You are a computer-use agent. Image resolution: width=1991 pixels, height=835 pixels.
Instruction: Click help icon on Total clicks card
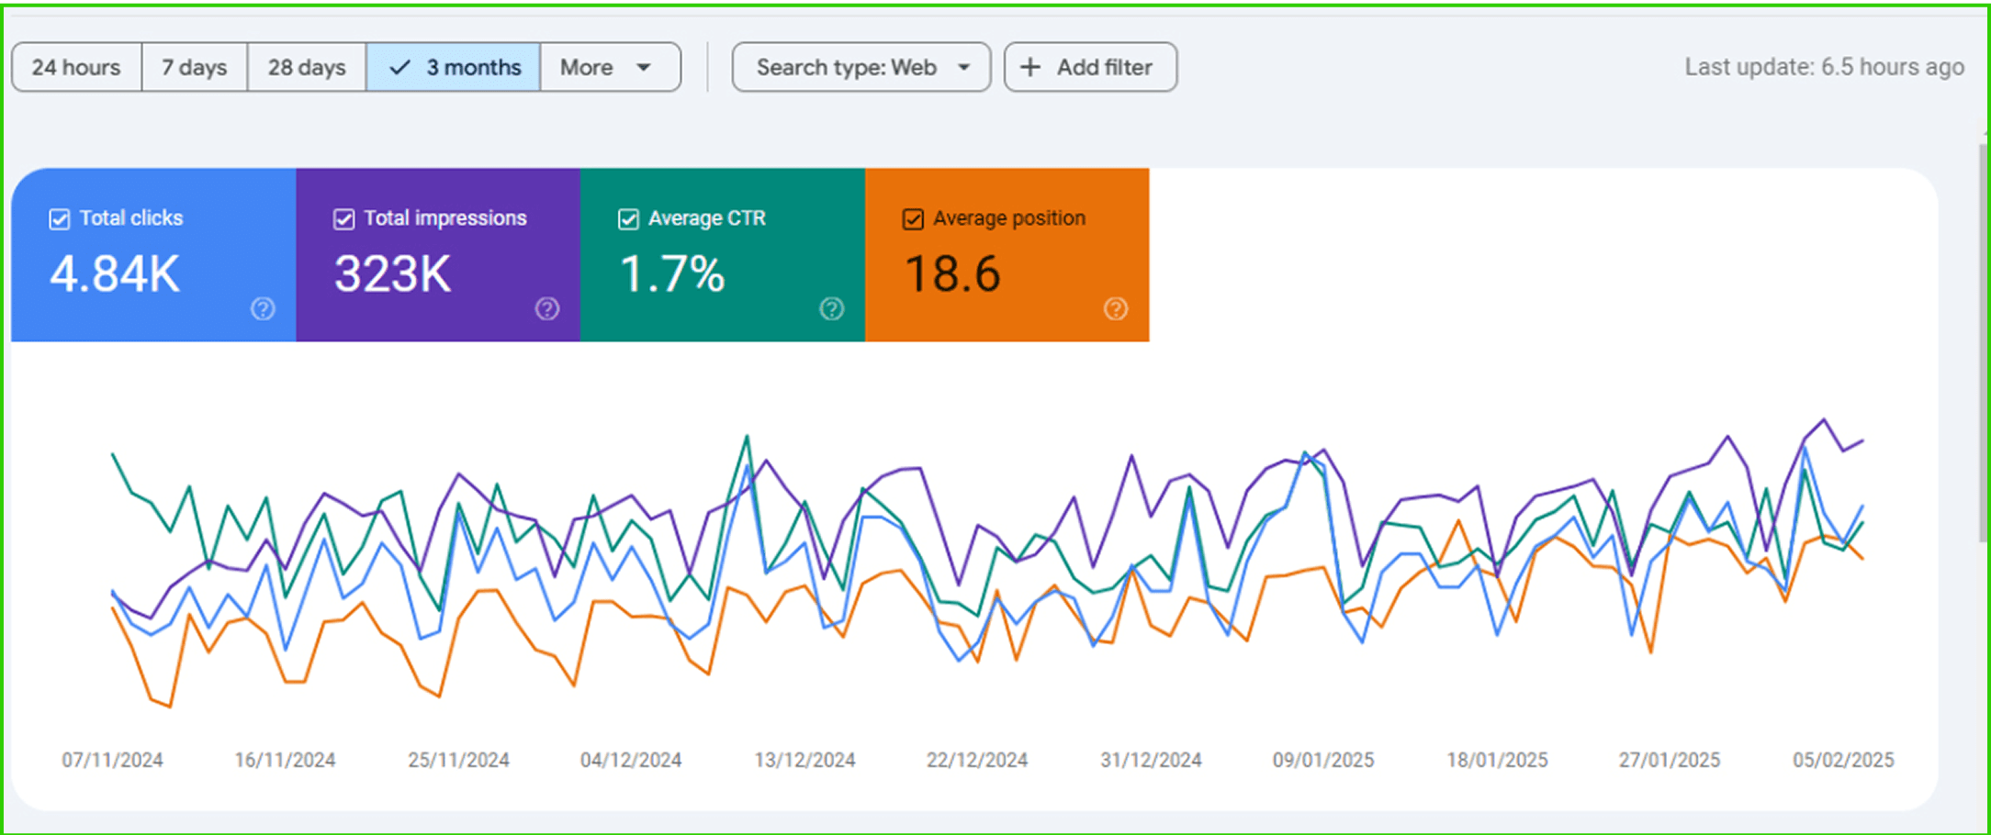(263, 309)
